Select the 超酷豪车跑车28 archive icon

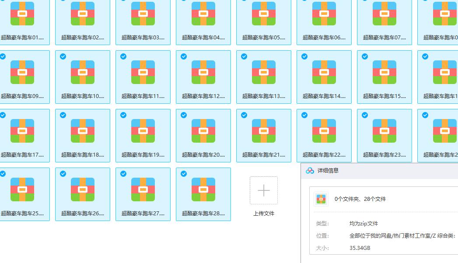(x=203, y=189)
